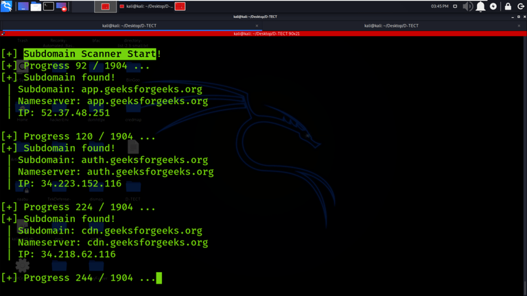Open the volume control icon
527x296 pixels.
click(x=467, y=6)
